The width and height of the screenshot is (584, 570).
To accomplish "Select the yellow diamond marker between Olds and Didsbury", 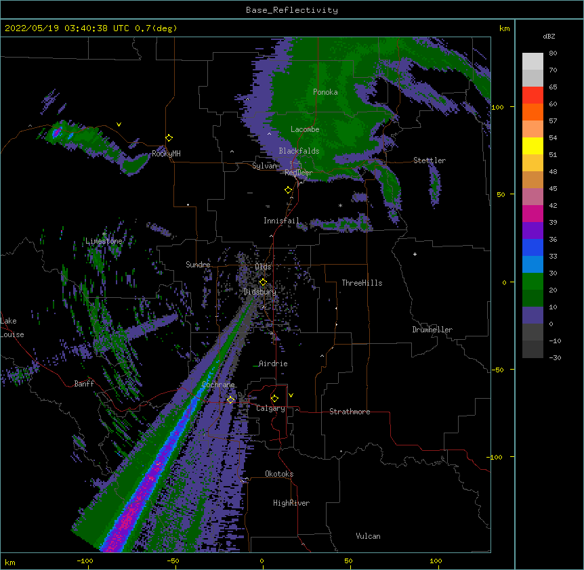I will point(263,282).
